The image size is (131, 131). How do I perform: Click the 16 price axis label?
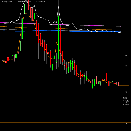(x=125, y=92)
